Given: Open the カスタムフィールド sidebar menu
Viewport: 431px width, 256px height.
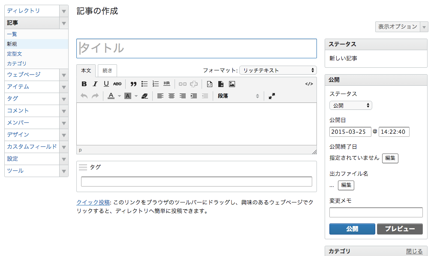Looking at the screenshot, I should [x=32, y=146].
